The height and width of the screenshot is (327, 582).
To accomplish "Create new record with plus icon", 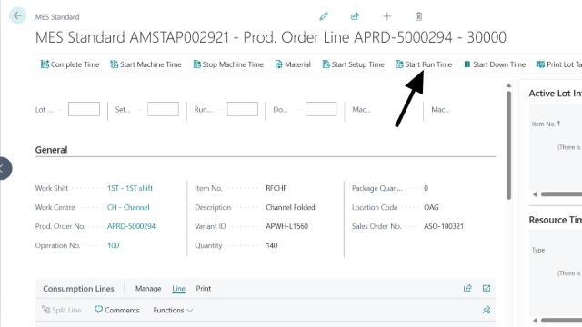I will coord(386,16).
